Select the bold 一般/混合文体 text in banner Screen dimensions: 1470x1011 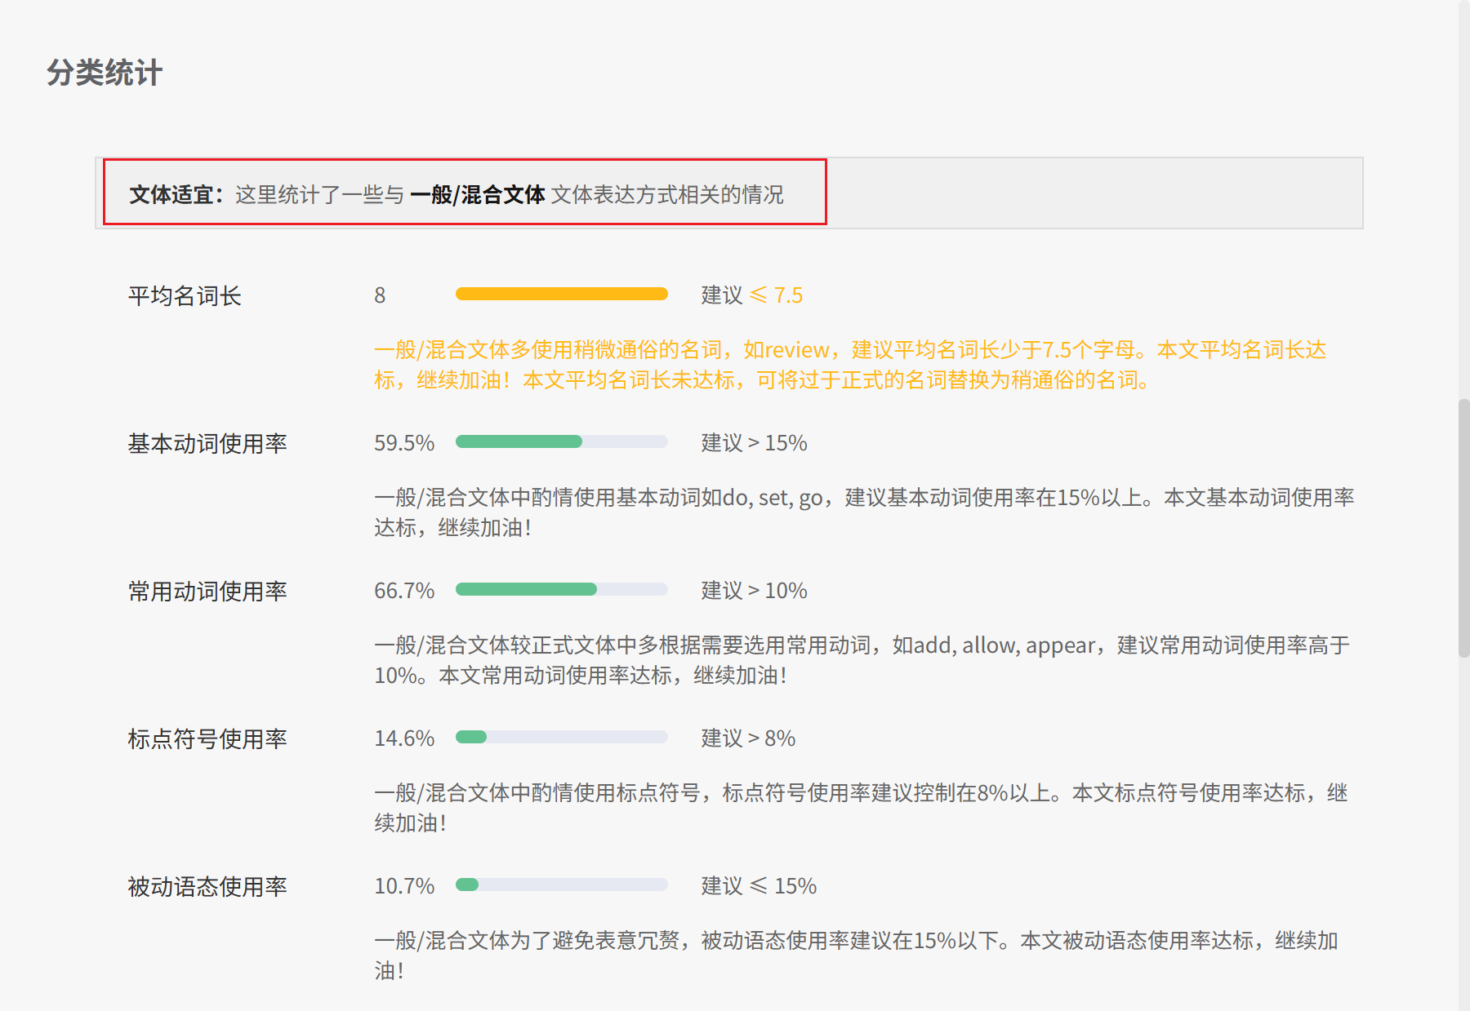477,194
